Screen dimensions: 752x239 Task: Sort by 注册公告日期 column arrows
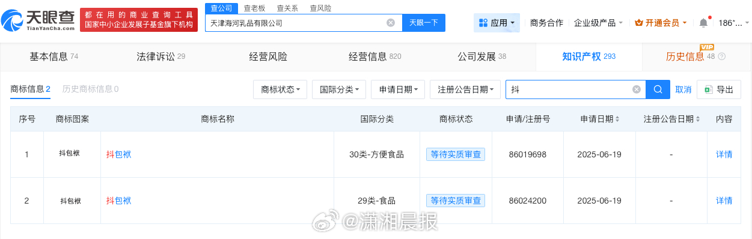pos(698,119)
